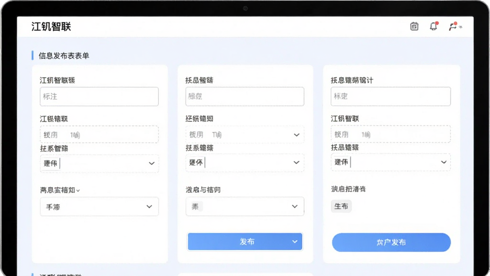Open the 建伟 dropdown in the middle card
The height and width of the screenshot is (276, 490).
pos(245,162)
